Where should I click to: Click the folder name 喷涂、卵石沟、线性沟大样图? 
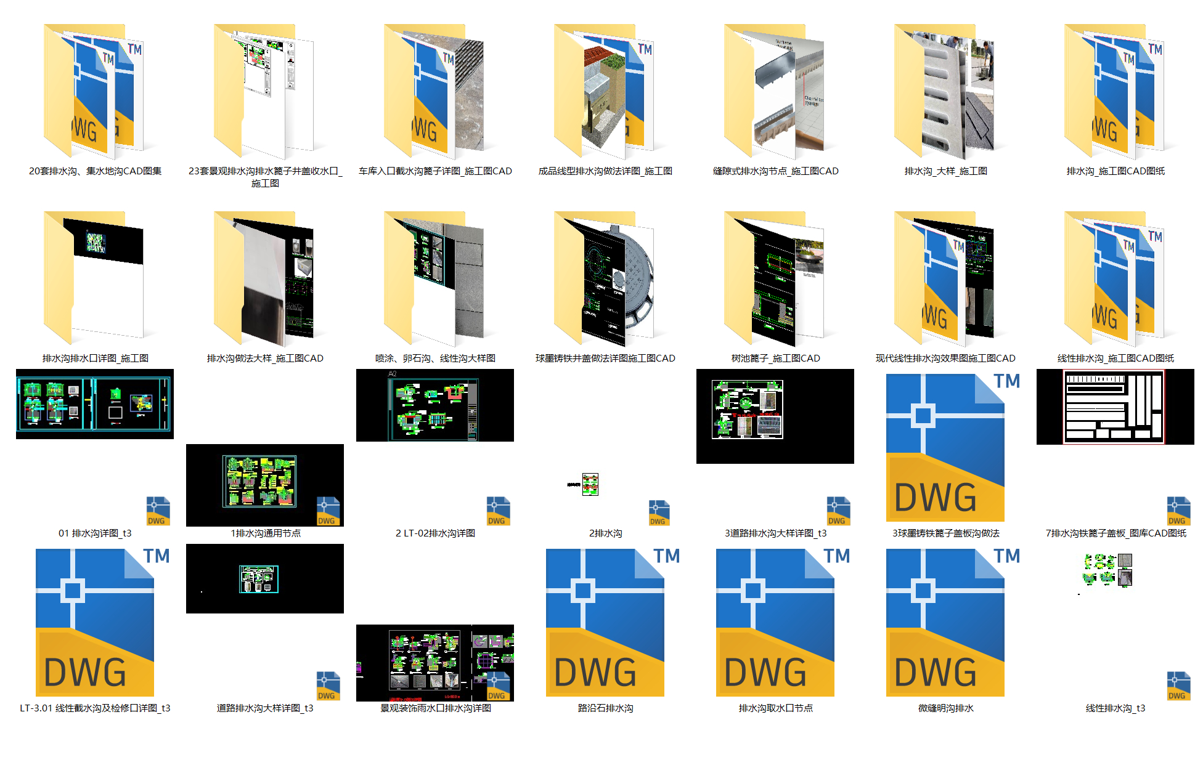[435, 358]
